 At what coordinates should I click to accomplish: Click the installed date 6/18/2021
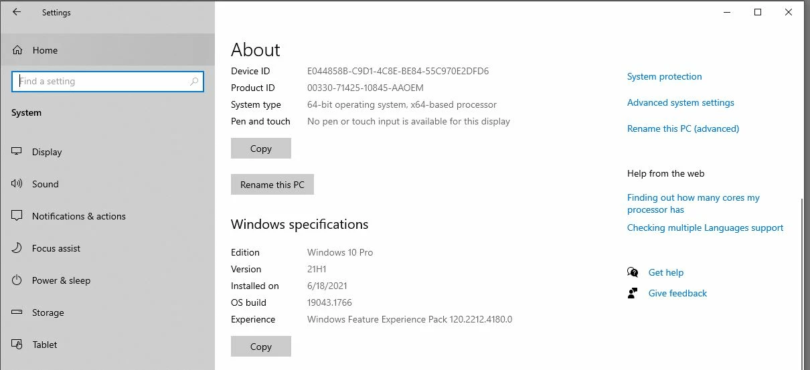coord(327,286)
